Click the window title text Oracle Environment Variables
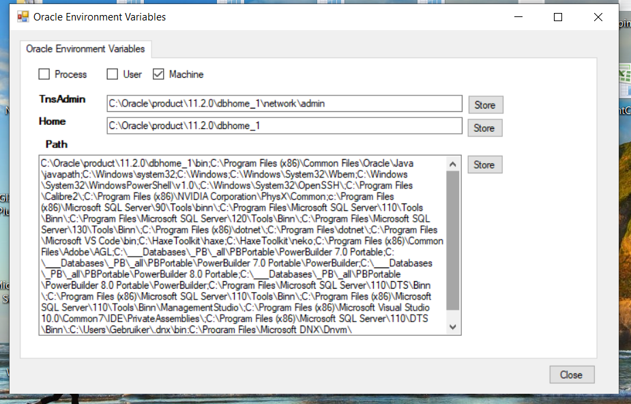This screenshot has height=404, width=631. coord(100,17)
